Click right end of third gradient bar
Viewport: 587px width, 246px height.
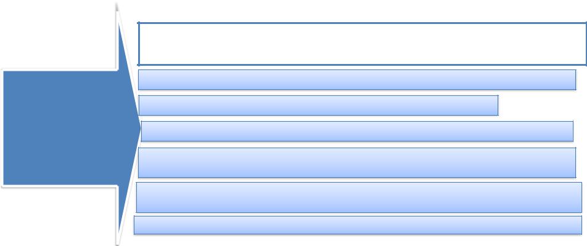(x=569, y=131)
